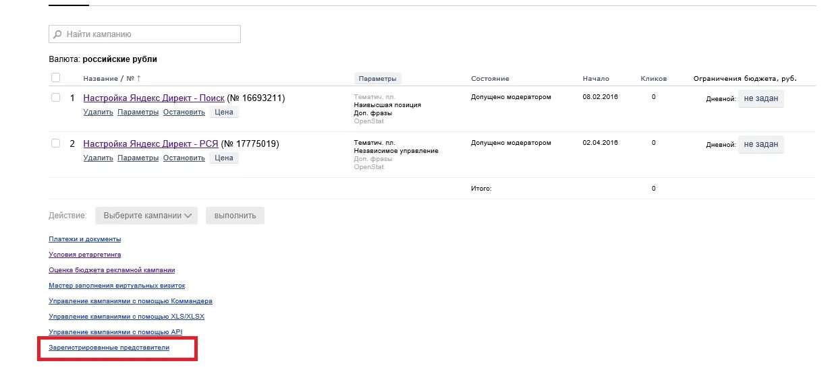
Task: Click the magnifier icon in campaign search
Action: pos(57,34)
